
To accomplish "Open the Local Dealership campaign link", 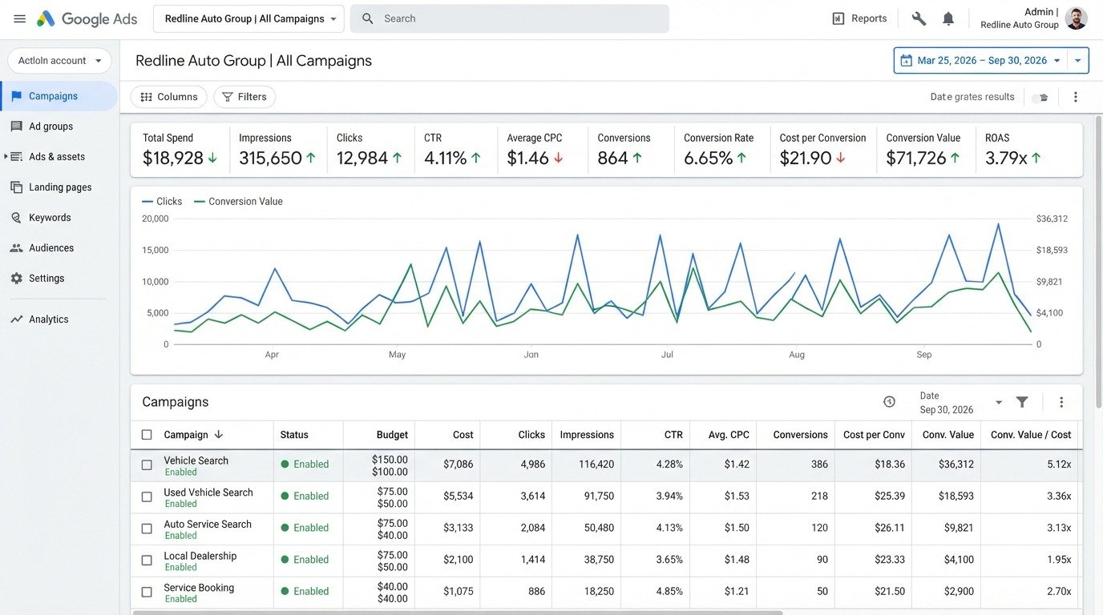I will [200, 556].
